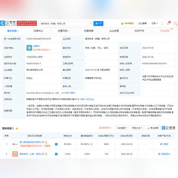Click the second shareholder's orange logo
The height and width of the screenshot is (178, 178).
pyautogui.click(x=15, y=154)
